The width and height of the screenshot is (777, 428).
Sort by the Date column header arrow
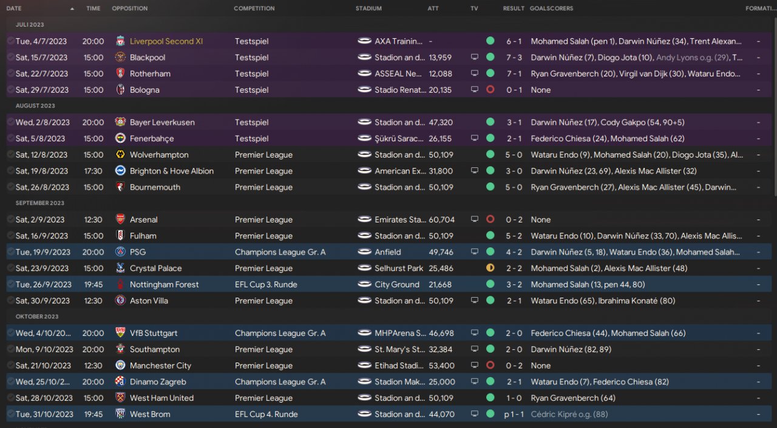(x=72, y=8)
